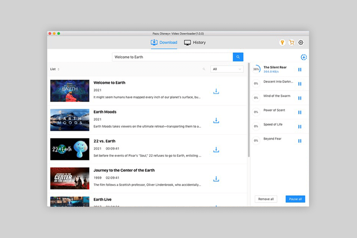Click the Remove all button
The image size is (357, 238).
click(x=266, y=199)
